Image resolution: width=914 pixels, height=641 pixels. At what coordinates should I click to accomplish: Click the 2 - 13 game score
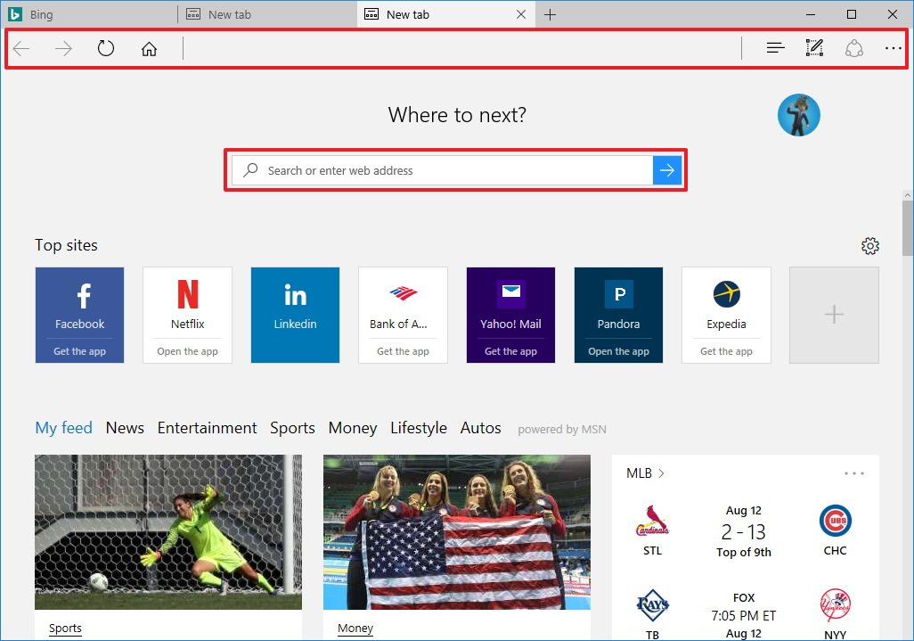743,532
